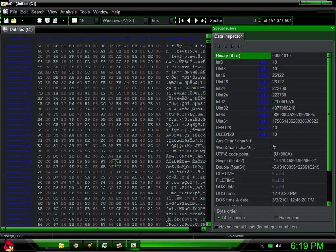This screenshot has height=252, width=336.
Task: Click the go to link for LEB128
Action: tap(263, 128)
